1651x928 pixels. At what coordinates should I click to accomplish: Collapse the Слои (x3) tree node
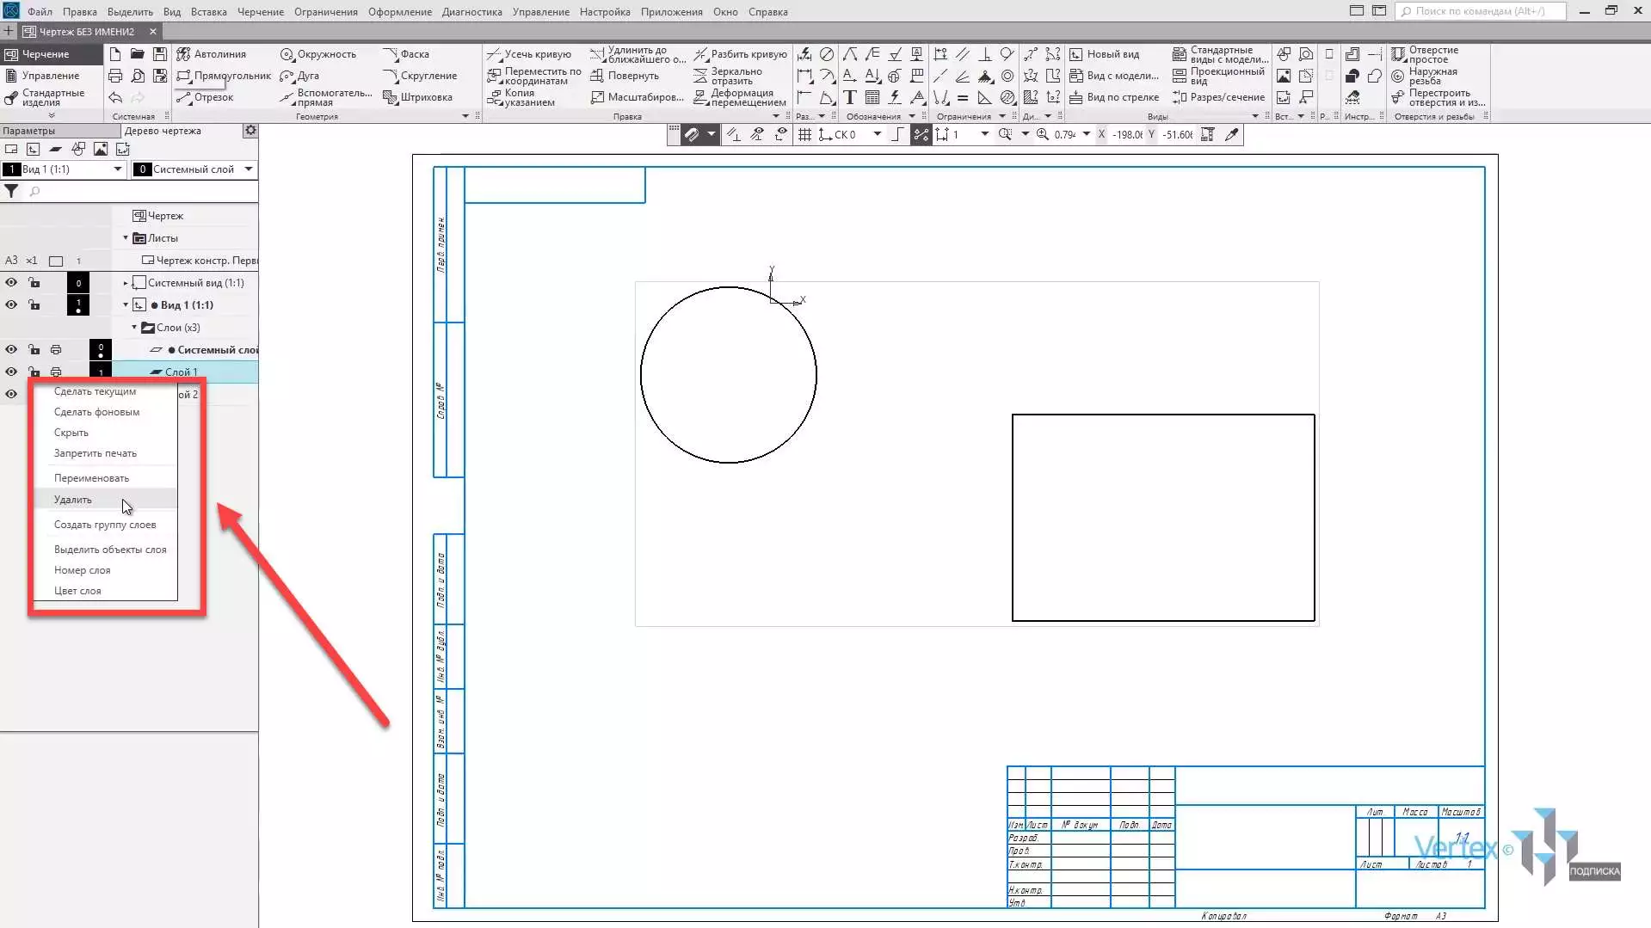[134, 328]
